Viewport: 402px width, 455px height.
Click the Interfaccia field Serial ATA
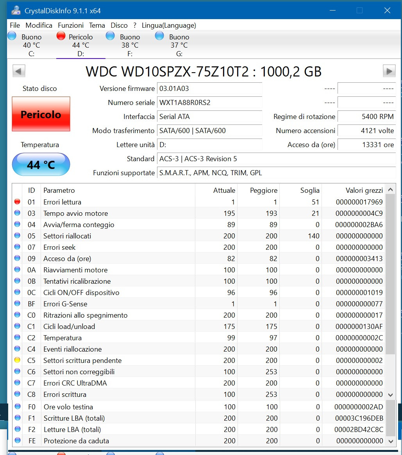(209, 117)
